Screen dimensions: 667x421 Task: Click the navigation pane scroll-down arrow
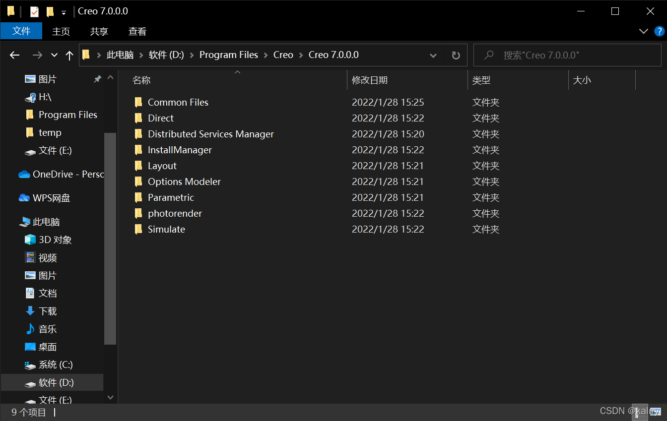(110, 397)
